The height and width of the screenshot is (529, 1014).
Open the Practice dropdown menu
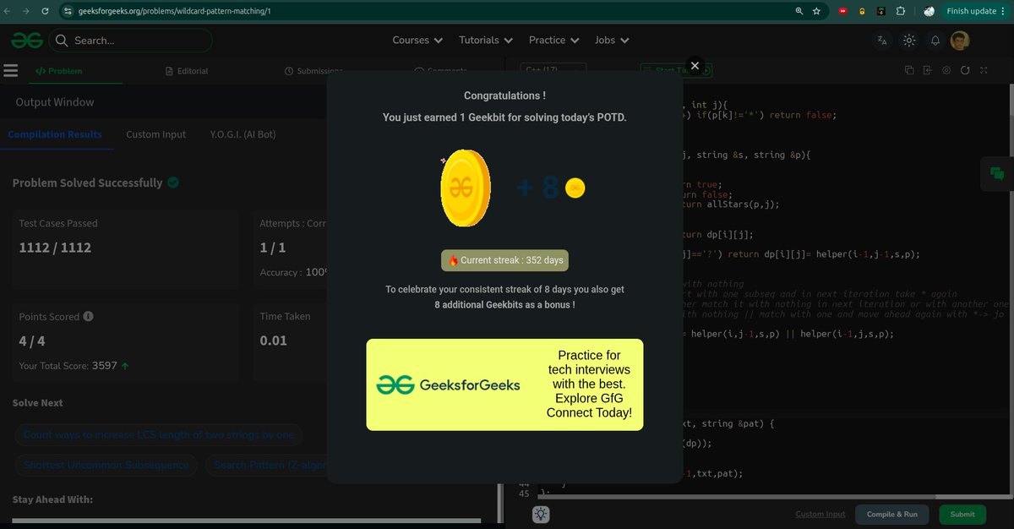(553, 40)
